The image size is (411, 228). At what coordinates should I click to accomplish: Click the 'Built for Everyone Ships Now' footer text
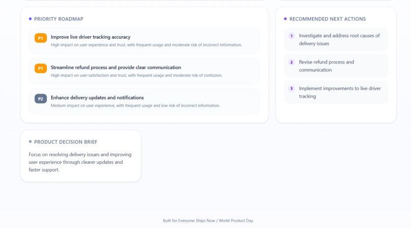pyautogui.click(x=208, y=220)
